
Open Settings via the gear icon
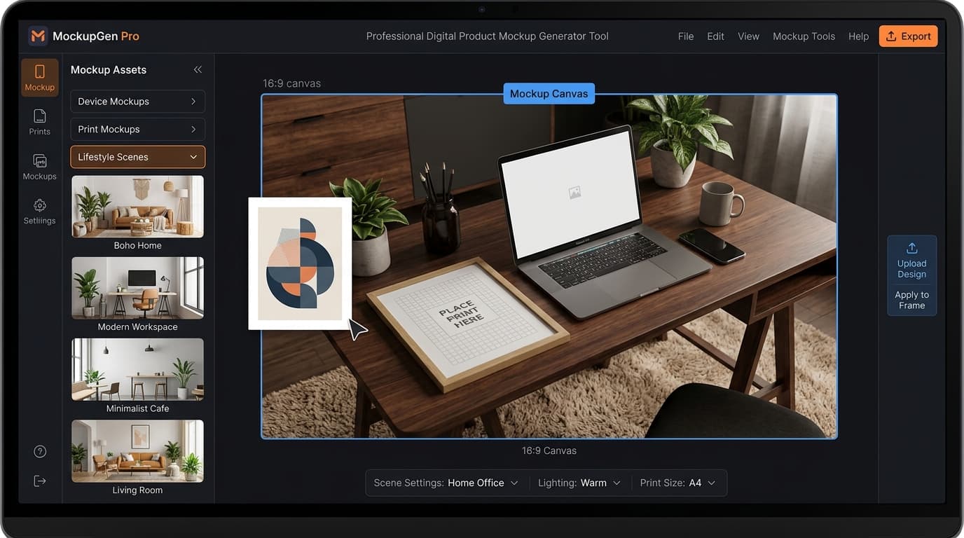[x=39, y=209]
